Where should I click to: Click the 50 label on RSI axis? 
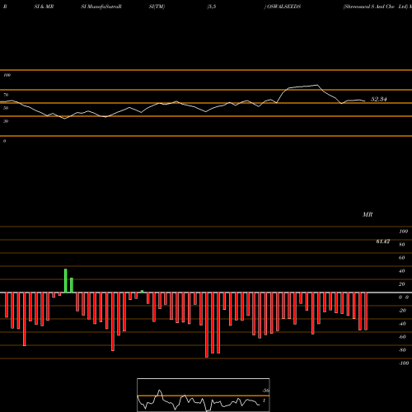point(6,108)
